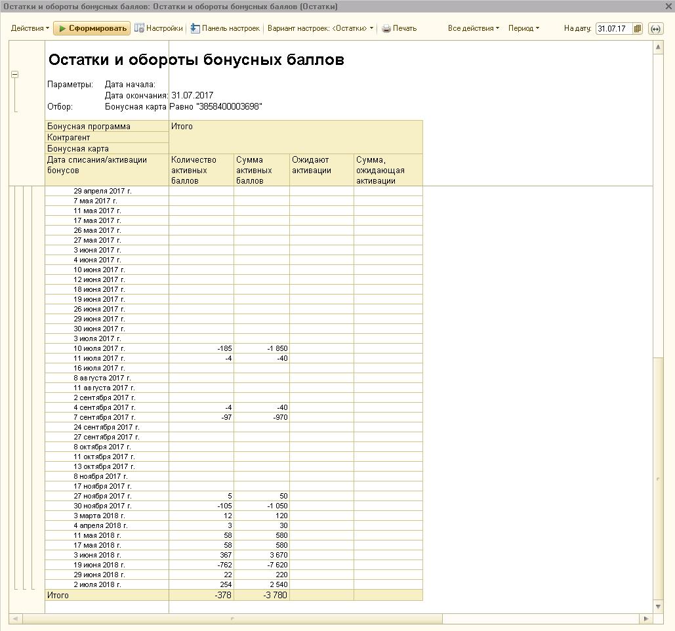Click the value -1 850 cell

(262, 349)
